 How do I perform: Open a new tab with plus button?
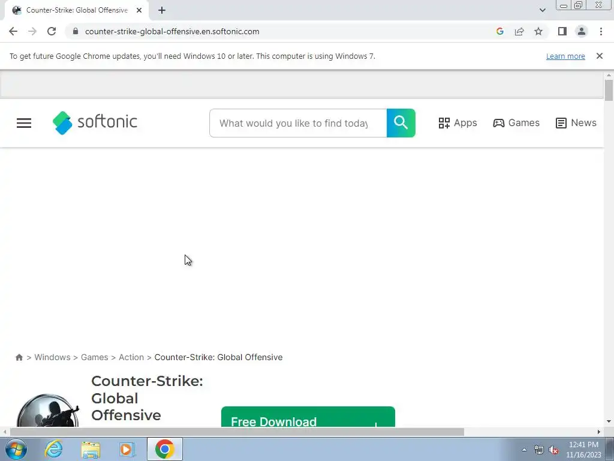pos(162,10)
